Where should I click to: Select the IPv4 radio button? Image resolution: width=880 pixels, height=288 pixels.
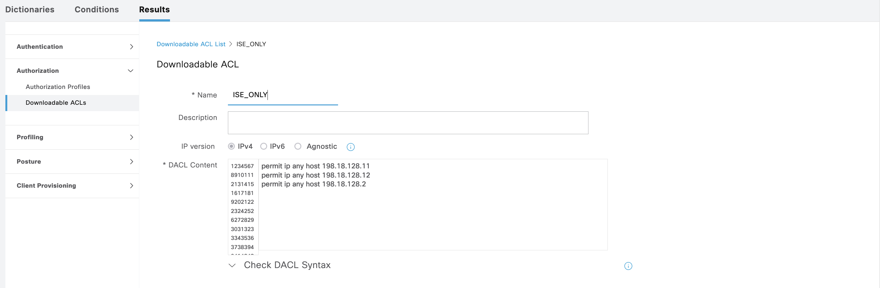pyautogui.click(x=231, y=146)
